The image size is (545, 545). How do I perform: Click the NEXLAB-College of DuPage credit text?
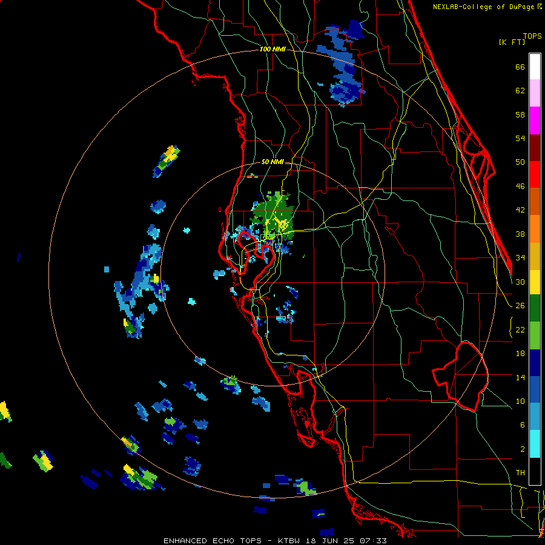[x=484, y=7]
